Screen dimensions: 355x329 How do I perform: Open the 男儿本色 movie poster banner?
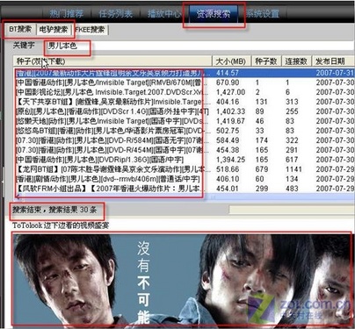[x=182, y=280]
